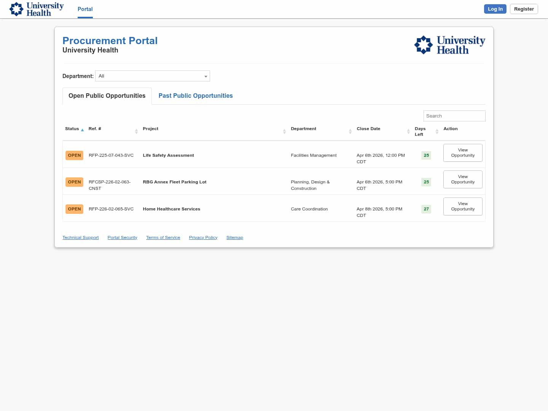Open the Portal navigation item
Image resolution: width=548 pixels, height=411 pixels.
85,9
